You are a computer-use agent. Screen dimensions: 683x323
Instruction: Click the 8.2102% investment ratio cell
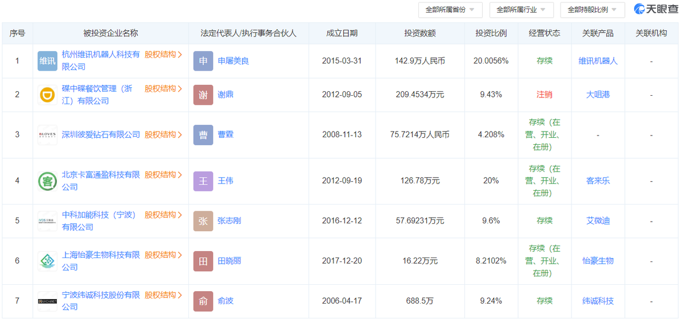click(491, 261)
